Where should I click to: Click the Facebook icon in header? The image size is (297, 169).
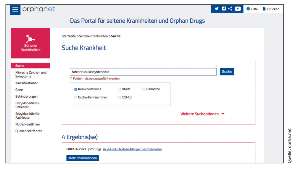[x=224, y=9]
